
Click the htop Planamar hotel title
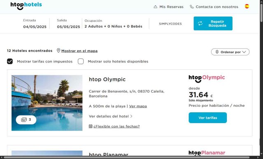pyautogui.click(x=109, y=154)
